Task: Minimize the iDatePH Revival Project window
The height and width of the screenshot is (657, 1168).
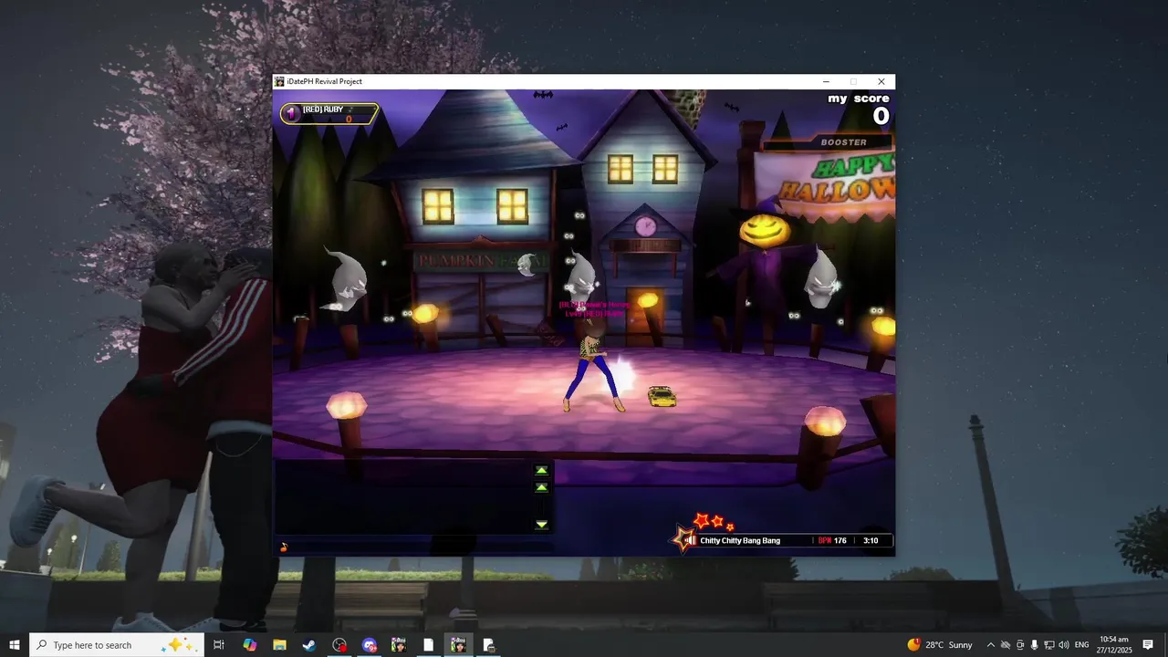Action: [x=826, y=81]
